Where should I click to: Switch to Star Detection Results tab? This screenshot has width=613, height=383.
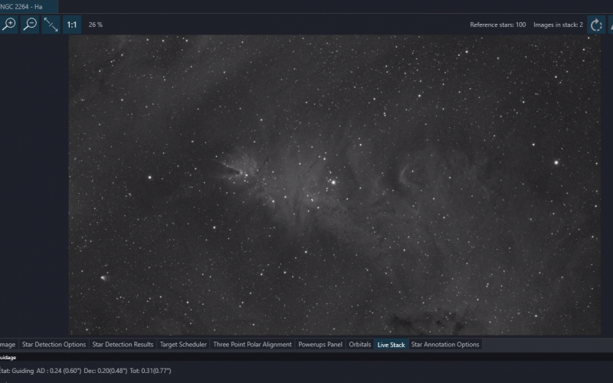123,344
